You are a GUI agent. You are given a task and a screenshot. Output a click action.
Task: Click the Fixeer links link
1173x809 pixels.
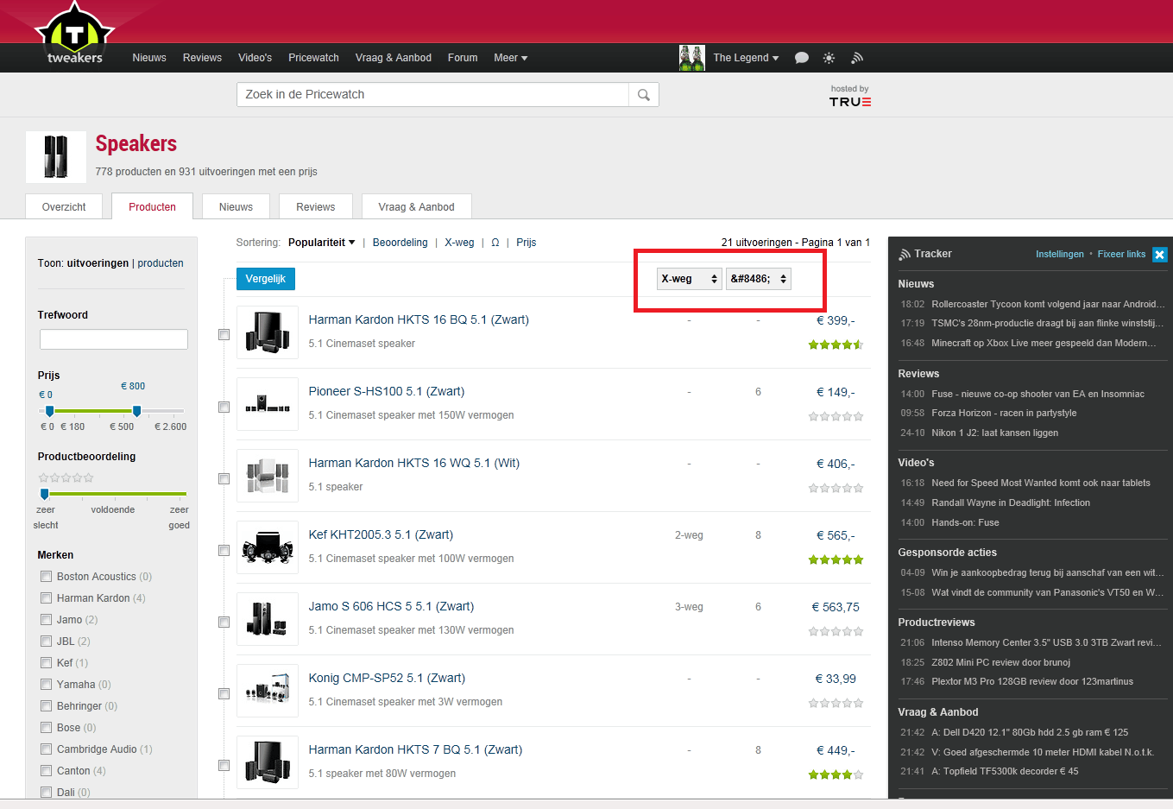click(x=1121, y=254)
